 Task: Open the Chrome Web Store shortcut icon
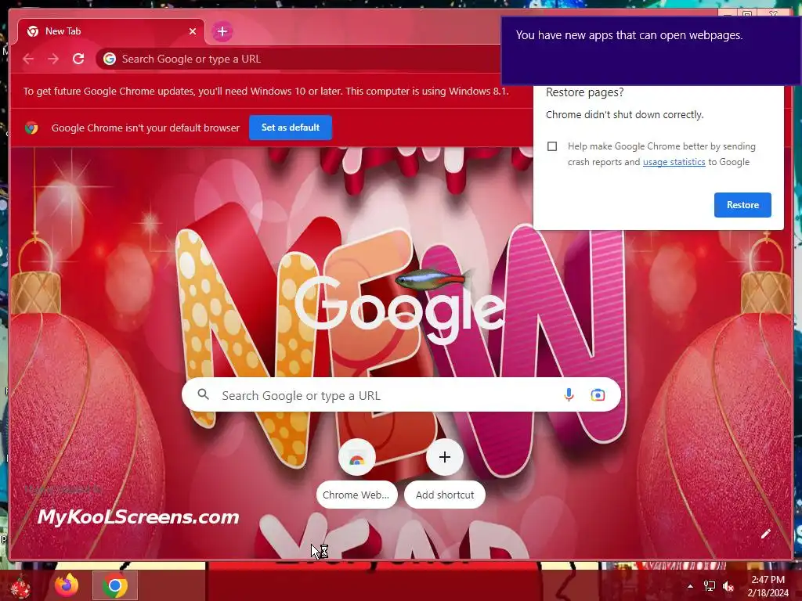(x=357, y=457)
